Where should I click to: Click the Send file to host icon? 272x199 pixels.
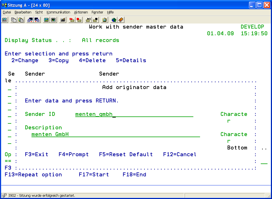(x=30, y=20)
